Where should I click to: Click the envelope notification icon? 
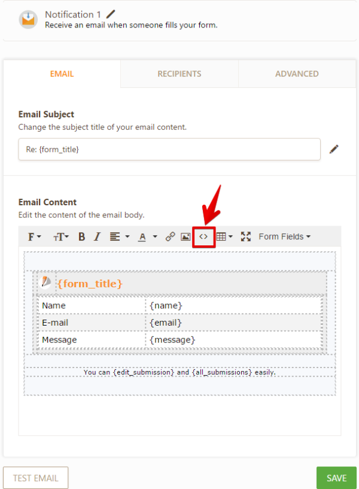[28, 19]
